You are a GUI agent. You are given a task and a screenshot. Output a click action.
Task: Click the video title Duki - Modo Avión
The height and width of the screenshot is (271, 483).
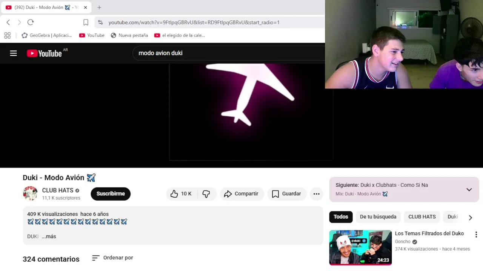[x=59, y=177]
